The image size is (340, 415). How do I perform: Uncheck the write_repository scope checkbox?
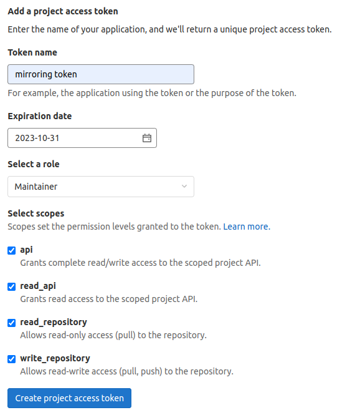click(12, 359)
